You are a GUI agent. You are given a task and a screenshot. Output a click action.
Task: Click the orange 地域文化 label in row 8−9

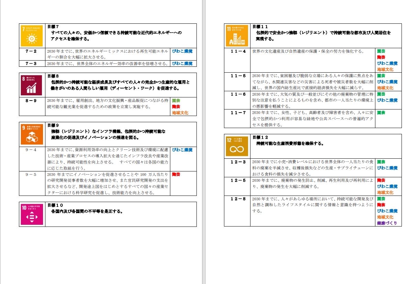point(180,113)
